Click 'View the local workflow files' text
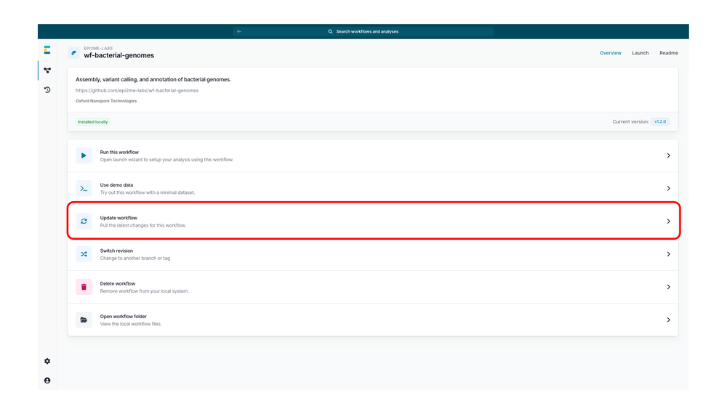The image size is (727, 414). click(131, 324)
